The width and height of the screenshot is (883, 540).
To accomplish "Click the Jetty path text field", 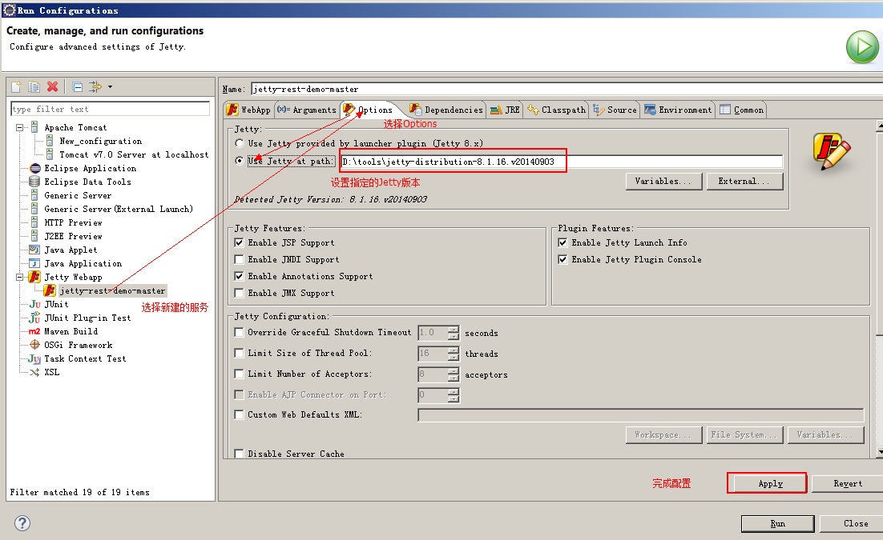I will click(x=562, y=162).
